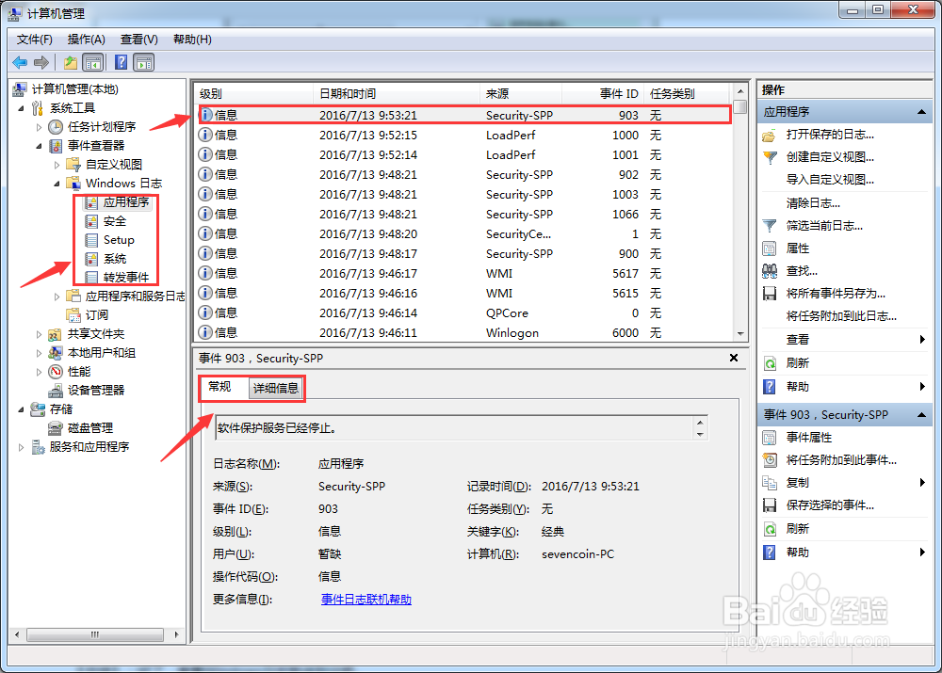Switch to the 详细信息 tab
The width and height of the screenshot is (942, 673).
click(x=275, y=388)
